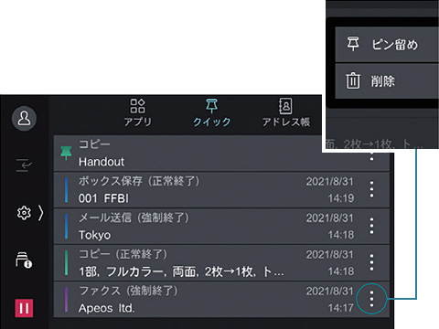
Task: Select the 1部, フルカラー copy entry
Action: pos(221,263)
